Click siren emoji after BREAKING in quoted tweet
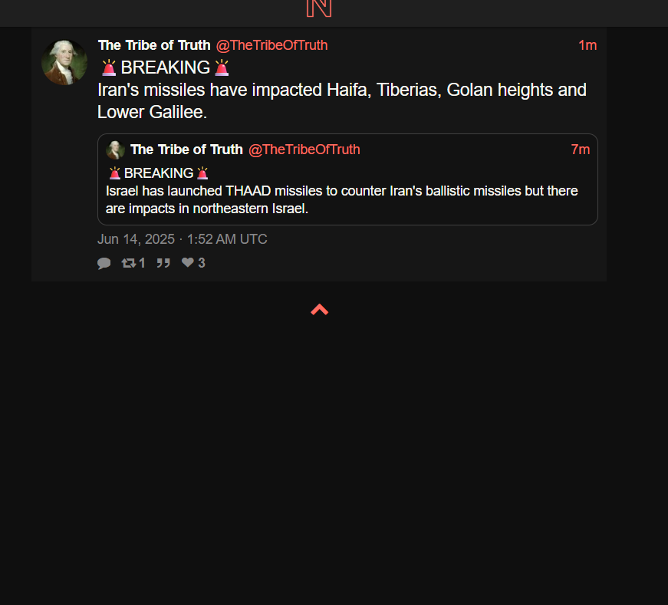 pos(202,173)
